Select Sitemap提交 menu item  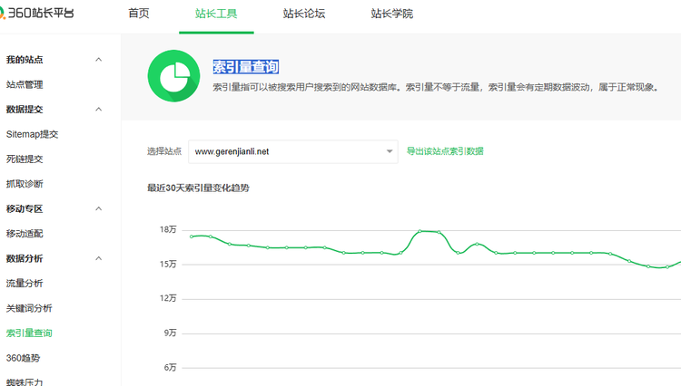[32, 134]
